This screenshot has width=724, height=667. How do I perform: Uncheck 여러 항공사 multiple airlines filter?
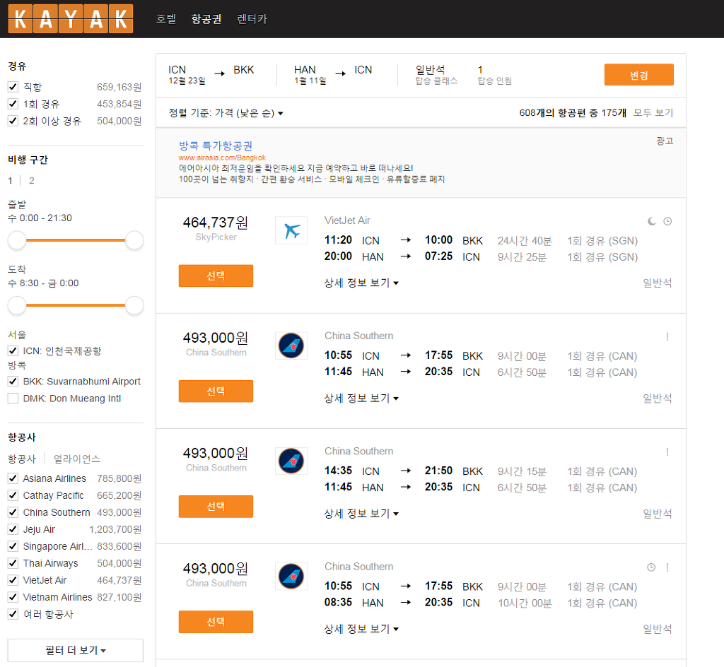click(13, 615)
